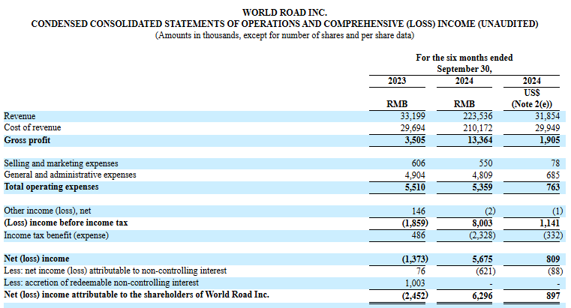The width and height of the screenshot is (571, 308).
Task: Select General and administrative expenses label
Action: point(70,175)
